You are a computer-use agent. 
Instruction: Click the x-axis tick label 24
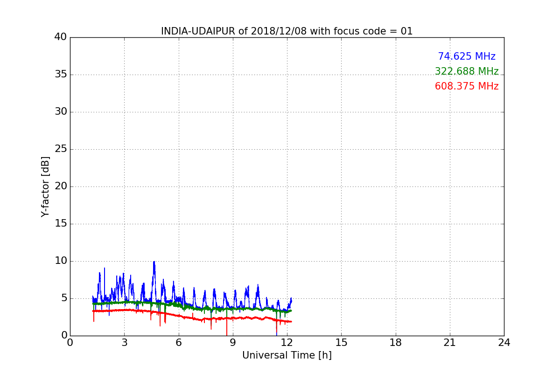click(x=504, y=342)
